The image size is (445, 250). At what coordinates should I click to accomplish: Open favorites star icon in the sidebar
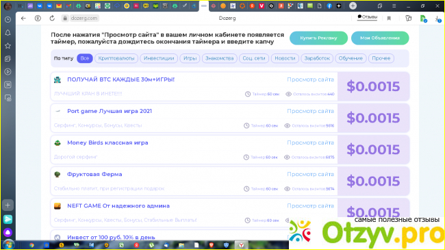8,46
